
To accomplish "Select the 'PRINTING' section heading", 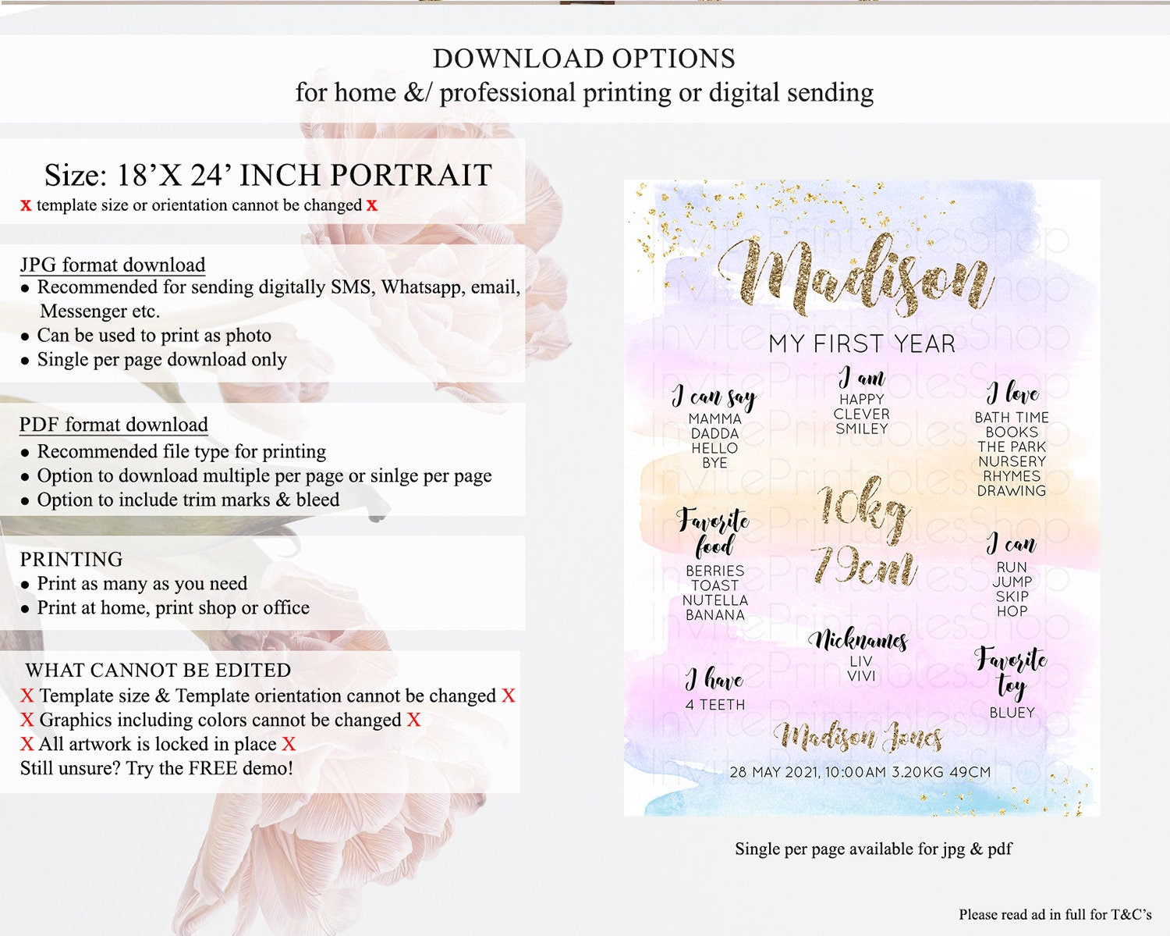I will click(72, 559).
